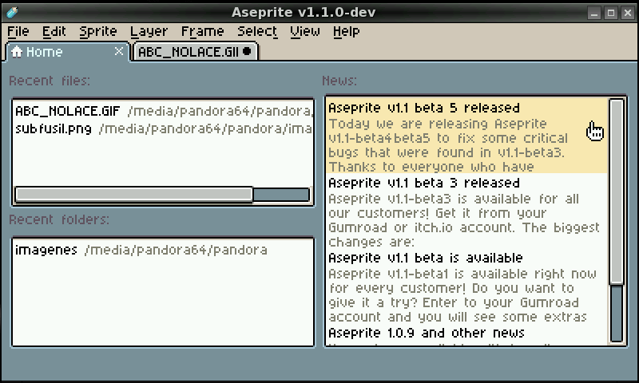
Task: Open recent file subfusil.png
Action: click(x=163, y=128)
